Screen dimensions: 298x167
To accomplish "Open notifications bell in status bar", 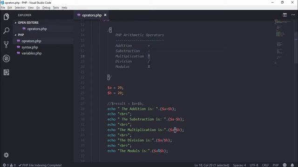I will (x=292, y=165).
